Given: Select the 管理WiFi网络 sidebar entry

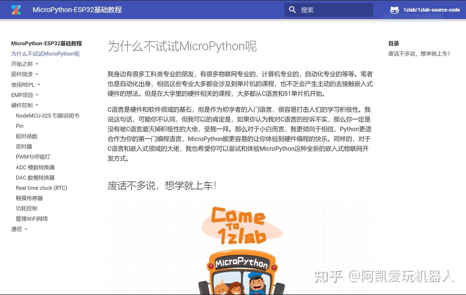Looking at the screenshot, I should (31, 219).
